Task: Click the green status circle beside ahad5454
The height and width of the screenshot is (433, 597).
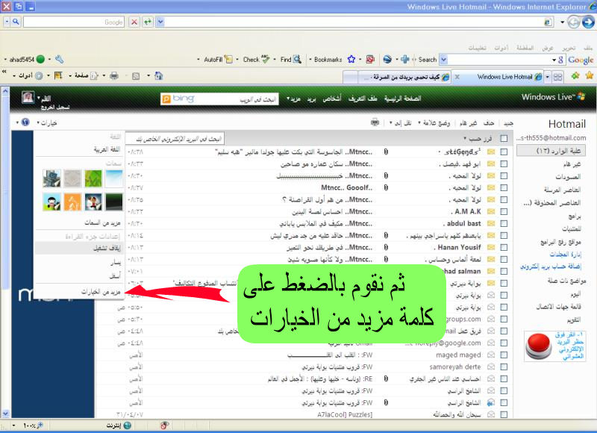Action: (x=40, y=59)
